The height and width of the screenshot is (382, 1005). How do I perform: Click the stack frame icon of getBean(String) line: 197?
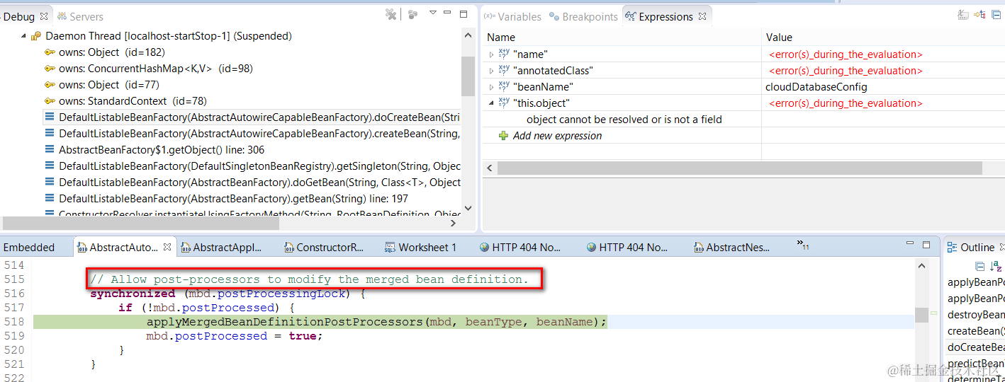coord(50,199)
